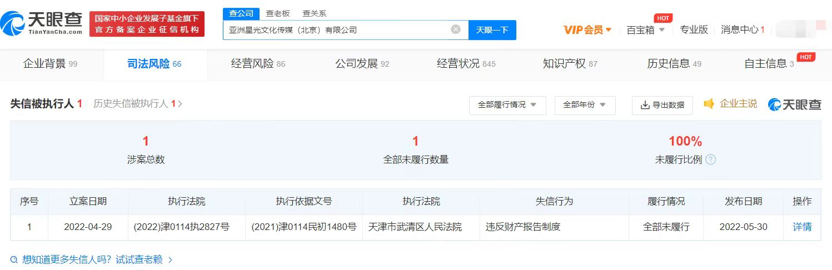Viewport: 832px width, 270px height.
Task: Click the 发布日期 column header
Action: click(x=743, y=201)
